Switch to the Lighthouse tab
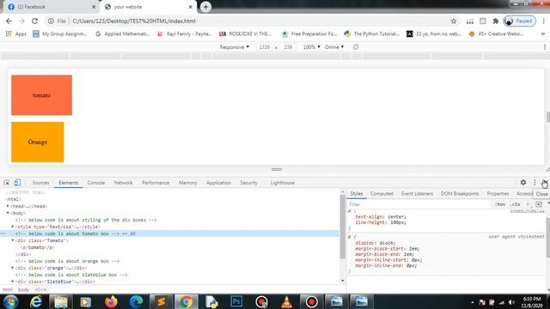Image resolution: width=550 pixels, height=309 pixels. [283, 183]
